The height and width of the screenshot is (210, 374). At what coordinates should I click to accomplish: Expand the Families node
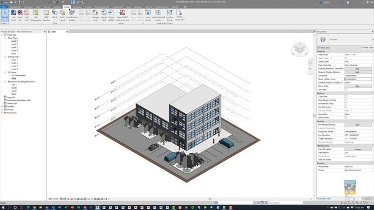[2, 107]
